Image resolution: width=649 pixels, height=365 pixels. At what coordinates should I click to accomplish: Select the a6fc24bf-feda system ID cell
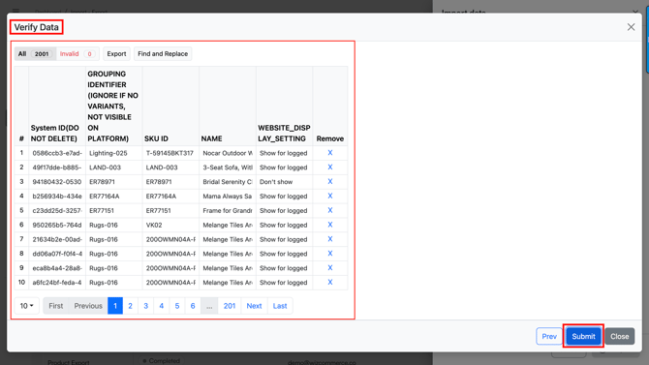tap(57, 283)
